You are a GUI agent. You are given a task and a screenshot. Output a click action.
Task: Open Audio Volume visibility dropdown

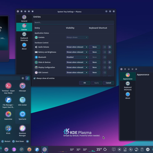coord(77,47)
